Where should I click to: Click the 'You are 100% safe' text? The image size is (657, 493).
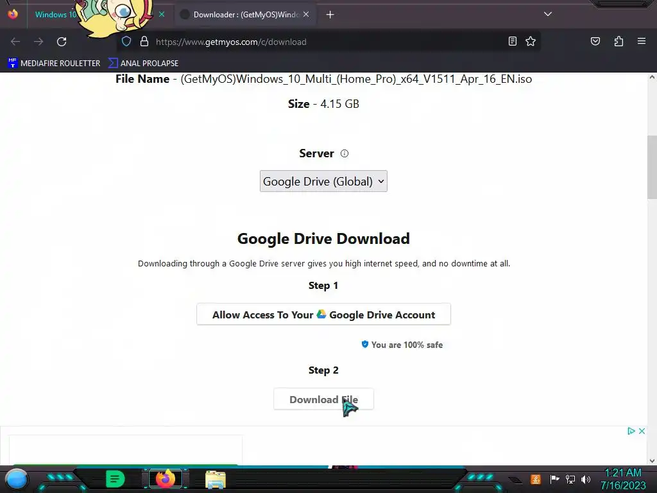pyautogui.click(x=407, y=345)
